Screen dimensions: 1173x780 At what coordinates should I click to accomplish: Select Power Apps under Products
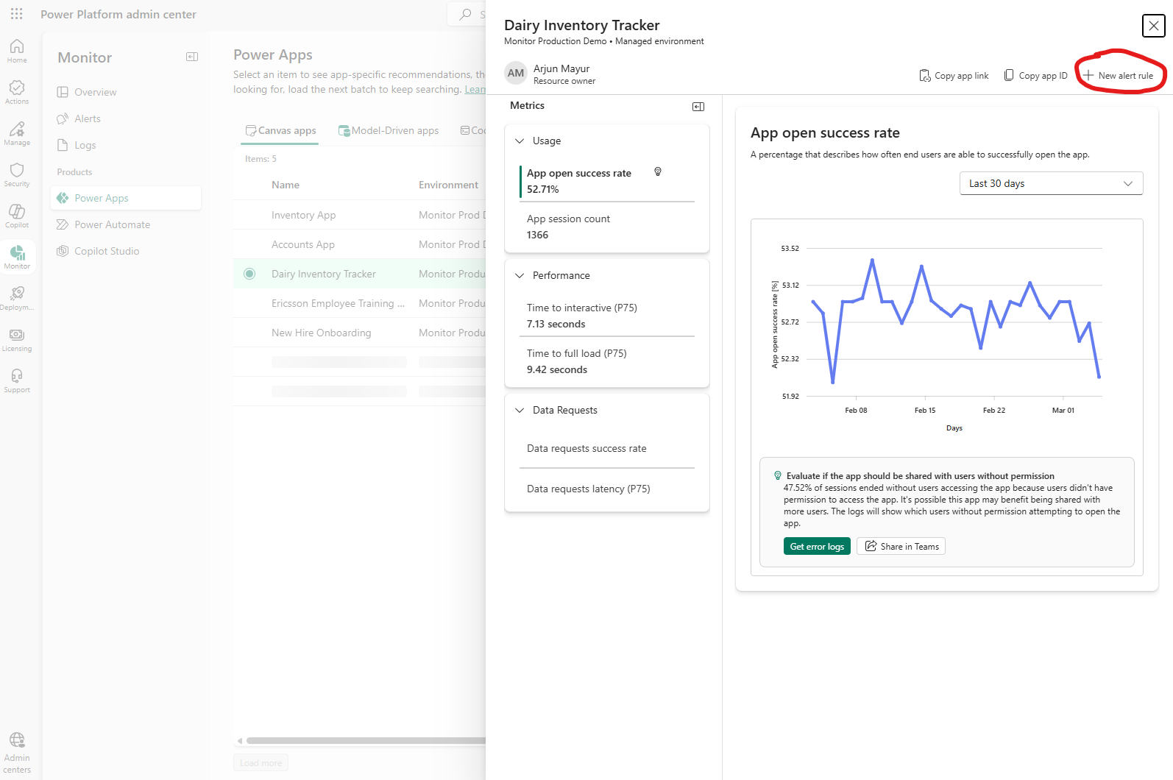pyautogui.click(x=126, y=198)
